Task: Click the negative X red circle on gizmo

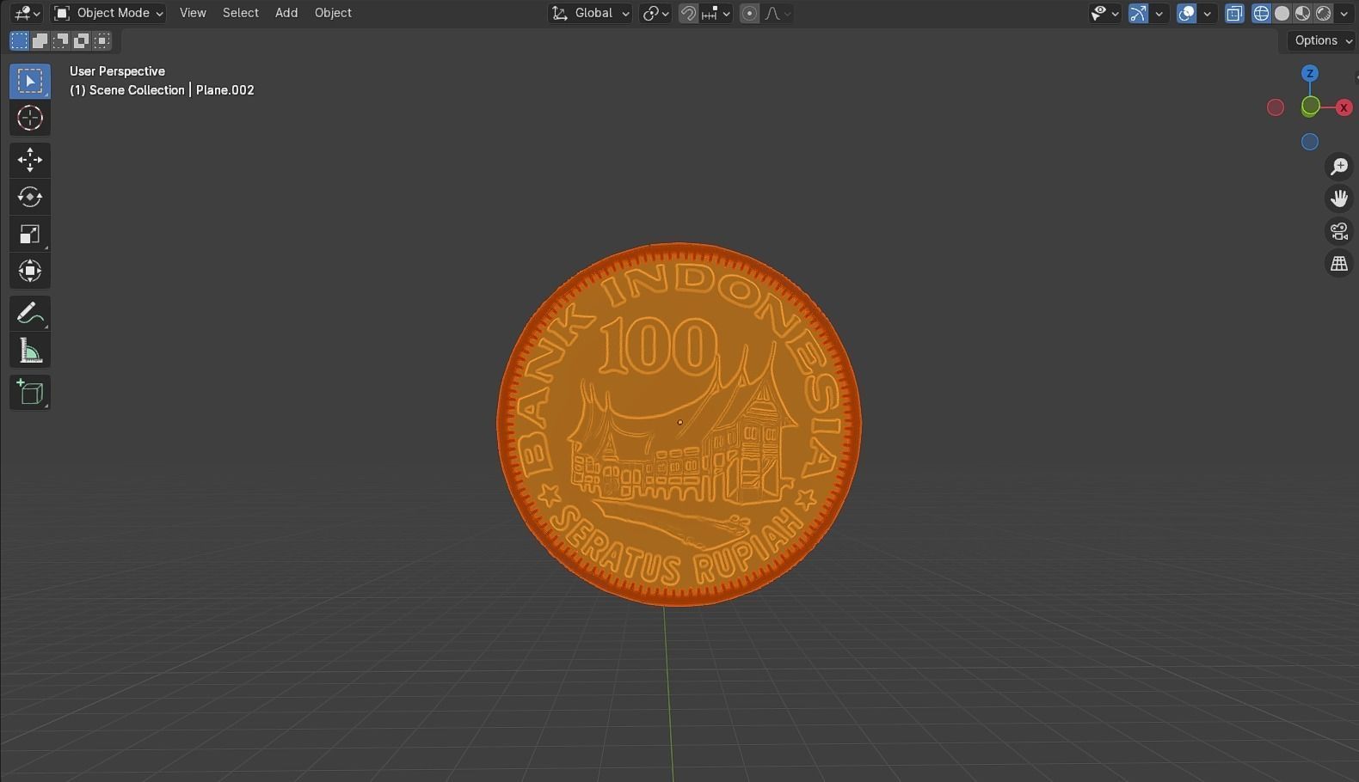Action: pos(1276,107)
